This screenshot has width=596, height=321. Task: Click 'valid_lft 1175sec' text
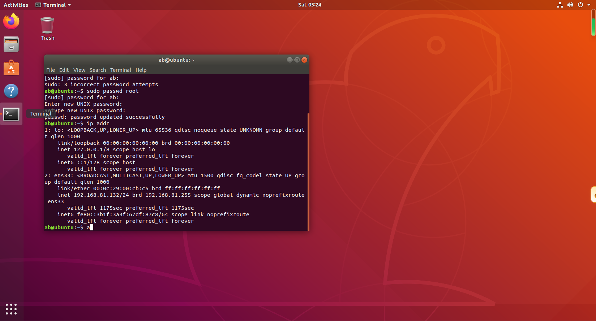pos(95,208)
